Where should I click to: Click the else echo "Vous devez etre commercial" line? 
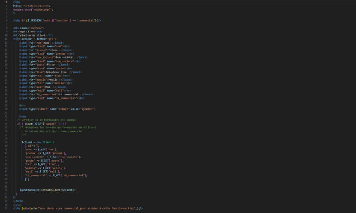click(x=78, y=208)
